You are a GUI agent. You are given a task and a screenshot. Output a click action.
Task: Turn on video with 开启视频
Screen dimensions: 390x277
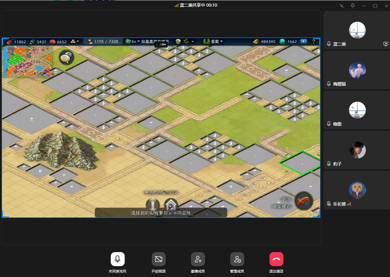pos(159,259)
